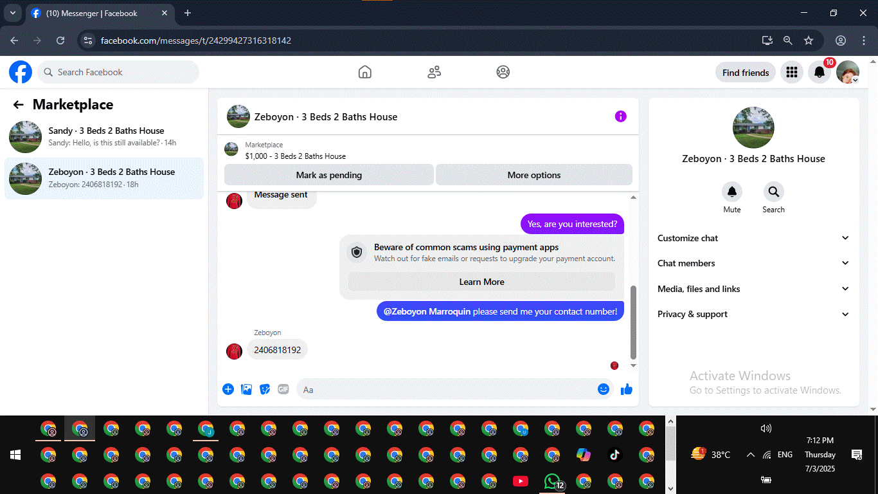Open the Home feed icon
Viewport: 878px width, 494px height.
[x=365, y=72]
